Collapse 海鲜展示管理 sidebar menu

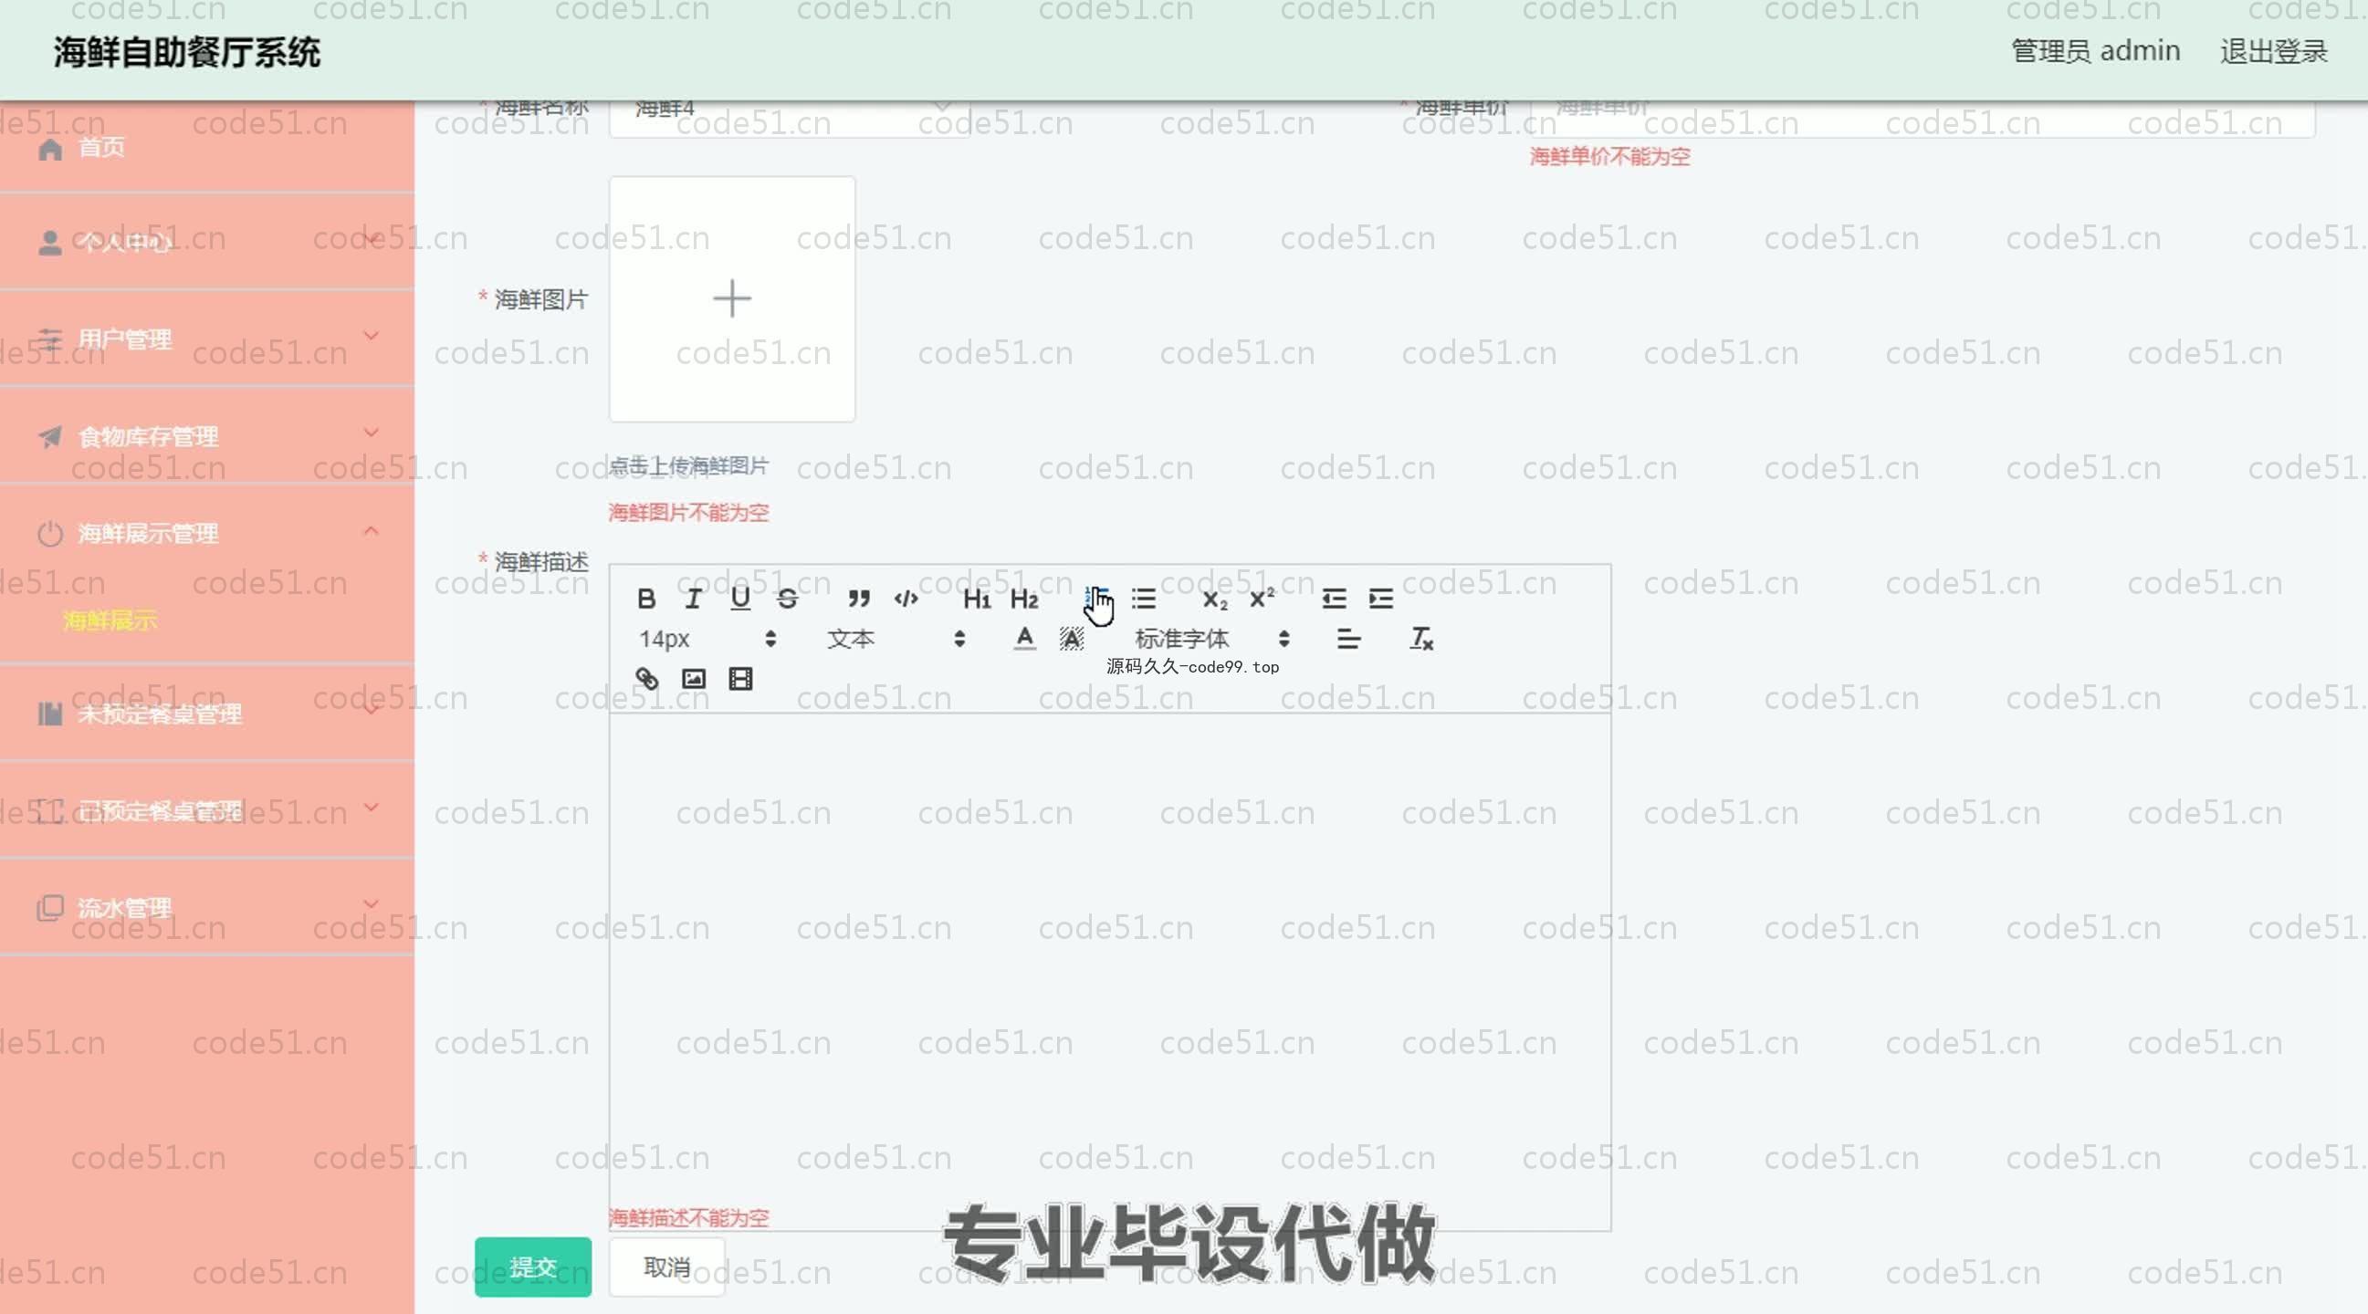click(x=207, y=533)
